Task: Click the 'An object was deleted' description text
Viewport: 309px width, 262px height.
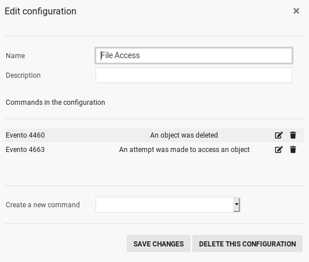Action: pyautogui.click(x=184, y=135)
